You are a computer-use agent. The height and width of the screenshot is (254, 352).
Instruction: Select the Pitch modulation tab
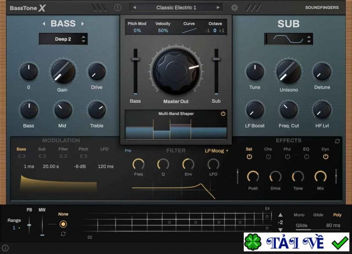click(83, 149)
